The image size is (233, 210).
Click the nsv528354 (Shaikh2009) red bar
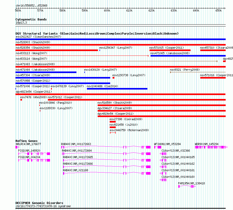coord(57,50)
